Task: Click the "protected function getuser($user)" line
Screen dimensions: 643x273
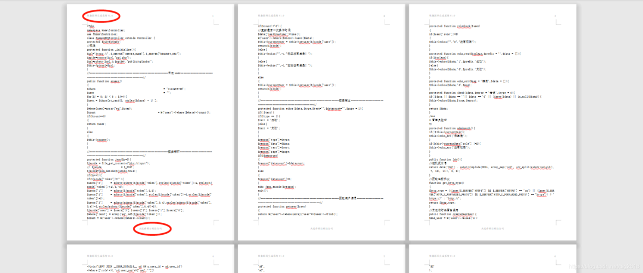Action: 282,206
